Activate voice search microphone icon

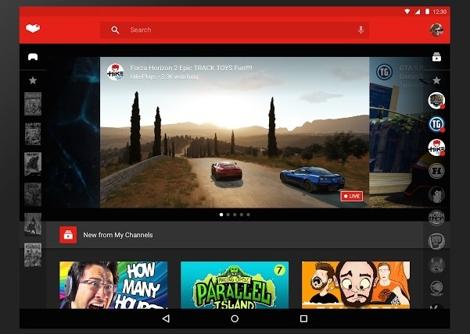pos(361,30)
